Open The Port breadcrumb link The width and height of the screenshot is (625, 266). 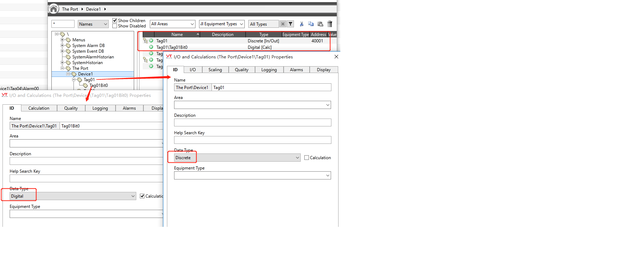(70, 9)
